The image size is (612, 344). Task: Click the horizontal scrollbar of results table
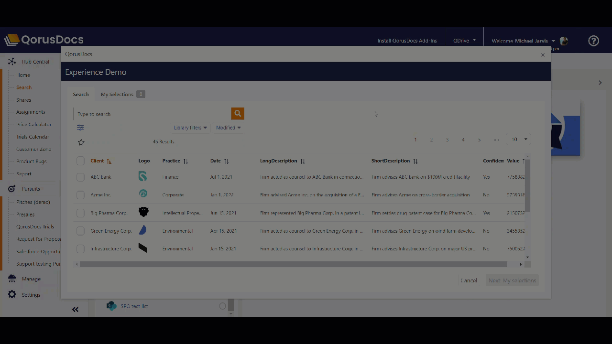tap(293, 264)
